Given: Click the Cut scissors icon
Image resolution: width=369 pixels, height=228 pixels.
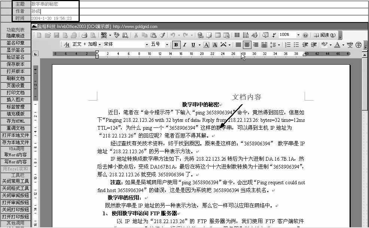Looking at the screenshot, I should click(136, 35).
